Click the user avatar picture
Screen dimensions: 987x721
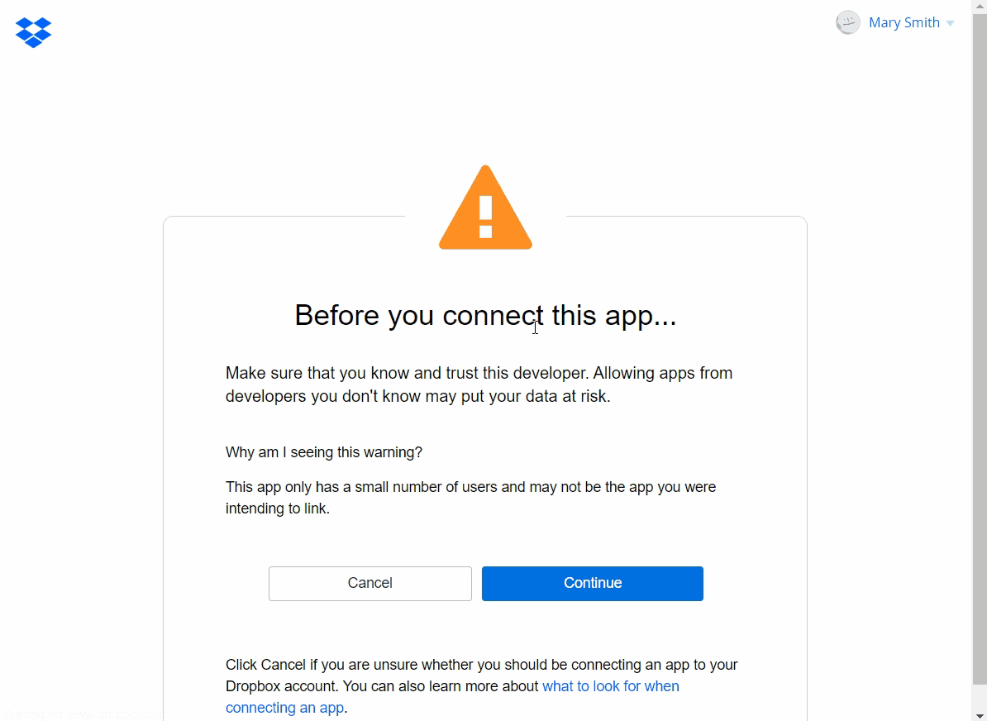point(847,22)
